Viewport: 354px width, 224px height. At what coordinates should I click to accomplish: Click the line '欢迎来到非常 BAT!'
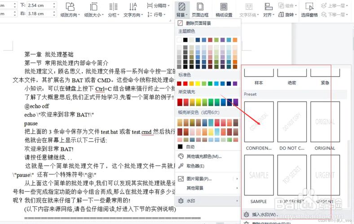(49, 149)
